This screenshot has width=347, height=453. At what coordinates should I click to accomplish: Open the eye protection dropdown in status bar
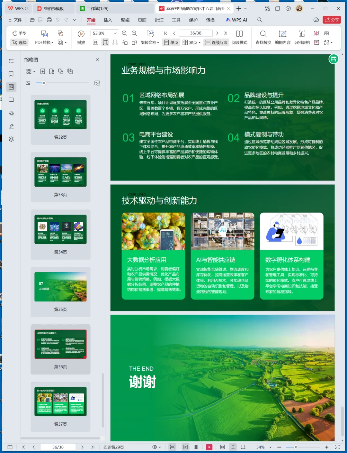tap(156, 447)
